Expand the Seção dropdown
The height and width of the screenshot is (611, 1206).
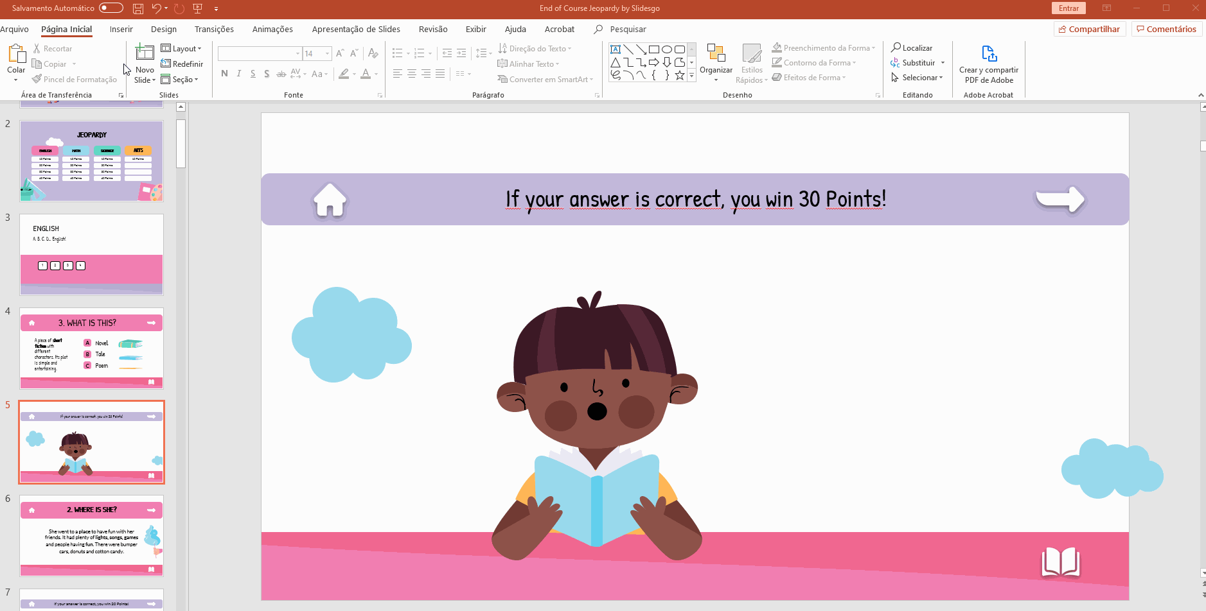pyautogui.click(x=179, y=80)
